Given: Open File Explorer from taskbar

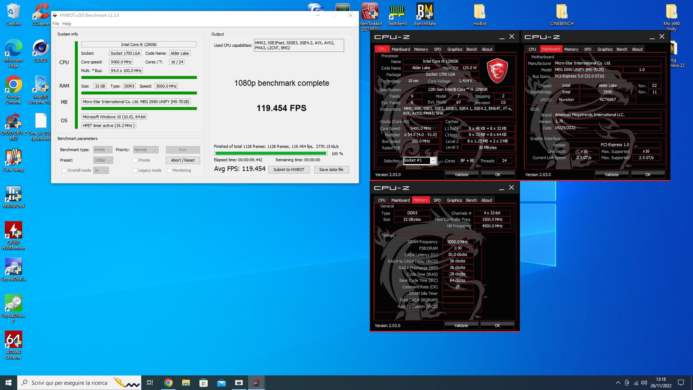Looking at the screenshot, I should click(x=186, y=382).
